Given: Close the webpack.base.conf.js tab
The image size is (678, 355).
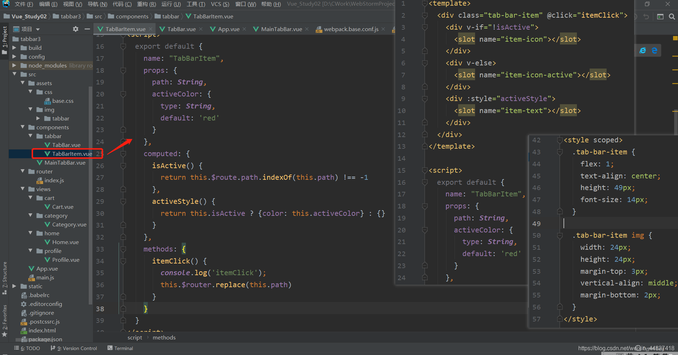Looking at the screenshot, I should pyautogui.click(x=383, y=29).
